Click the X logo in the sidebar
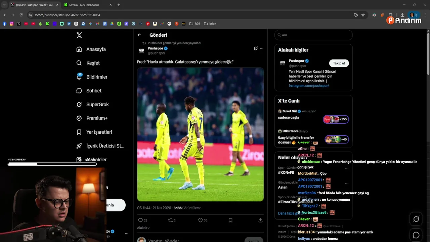The image size is (430, 242). tap(79, 35)
